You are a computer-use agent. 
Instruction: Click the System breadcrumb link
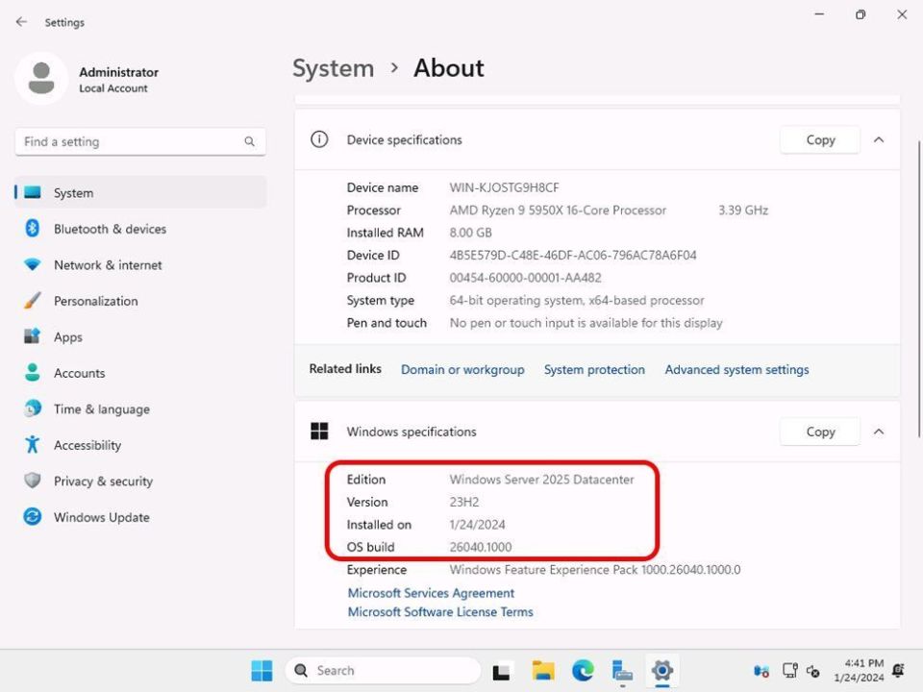click(x=333, y=68)
